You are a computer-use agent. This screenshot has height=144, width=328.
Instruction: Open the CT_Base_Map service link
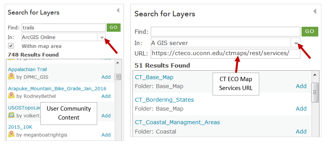tap(154, 77)
